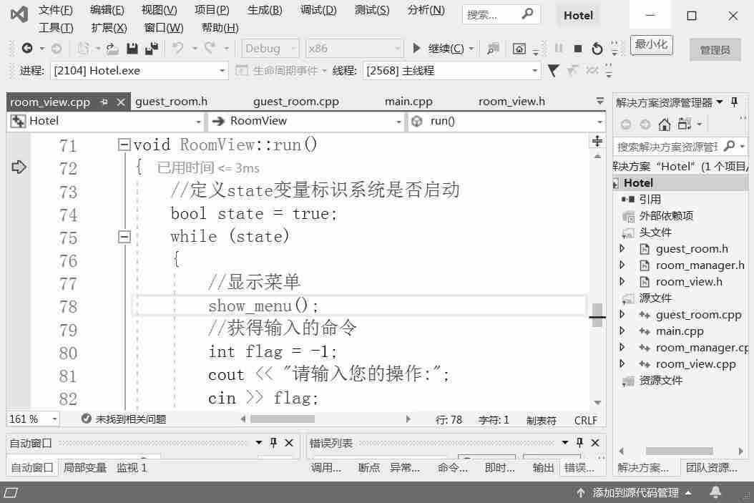Viewport: 754px width, 503px height.
Task: Restart debugging with the circular arrow icon
Action: pos(597,49)
